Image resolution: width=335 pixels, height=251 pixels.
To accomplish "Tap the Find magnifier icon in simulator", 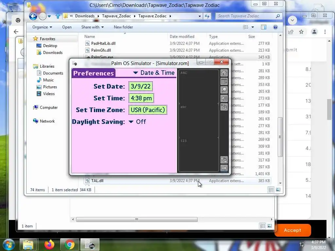I will [224, 90].
